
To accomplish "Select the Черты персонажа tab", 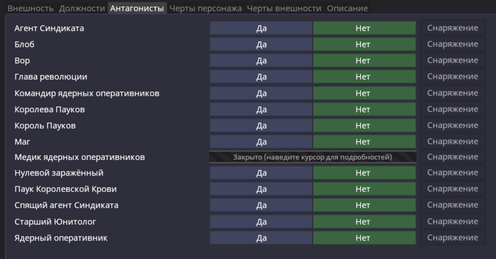I will point(206,9).
